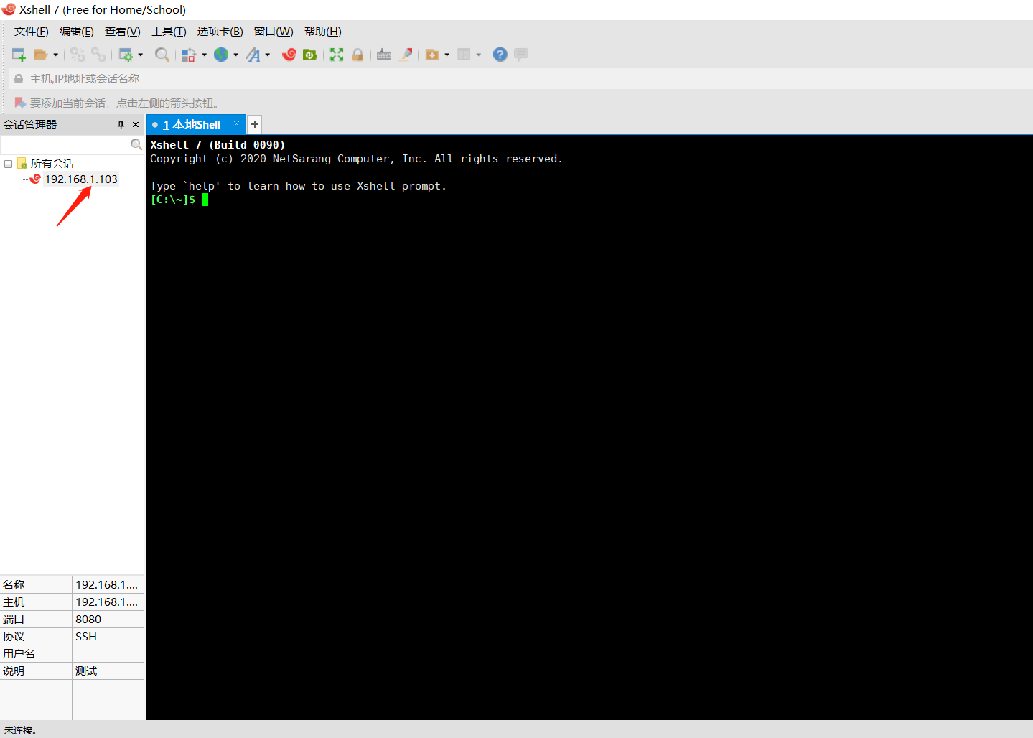Switch to the 1 本地Shell tab
1033x738 pixels.
(192, 125)
